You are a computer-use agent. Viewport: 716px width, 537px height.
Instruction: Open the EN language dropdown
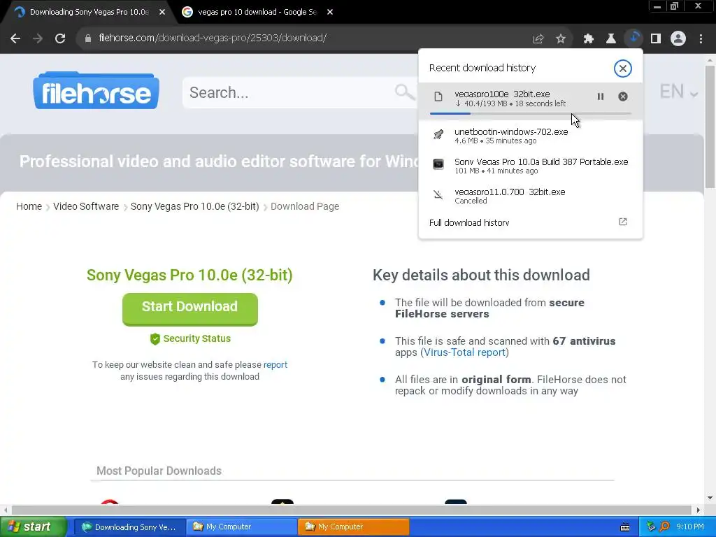pos(679,92)
